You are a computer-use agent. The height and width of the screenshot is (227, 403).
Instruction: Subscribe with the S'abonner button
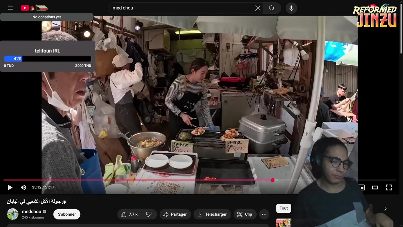[67, 214]
